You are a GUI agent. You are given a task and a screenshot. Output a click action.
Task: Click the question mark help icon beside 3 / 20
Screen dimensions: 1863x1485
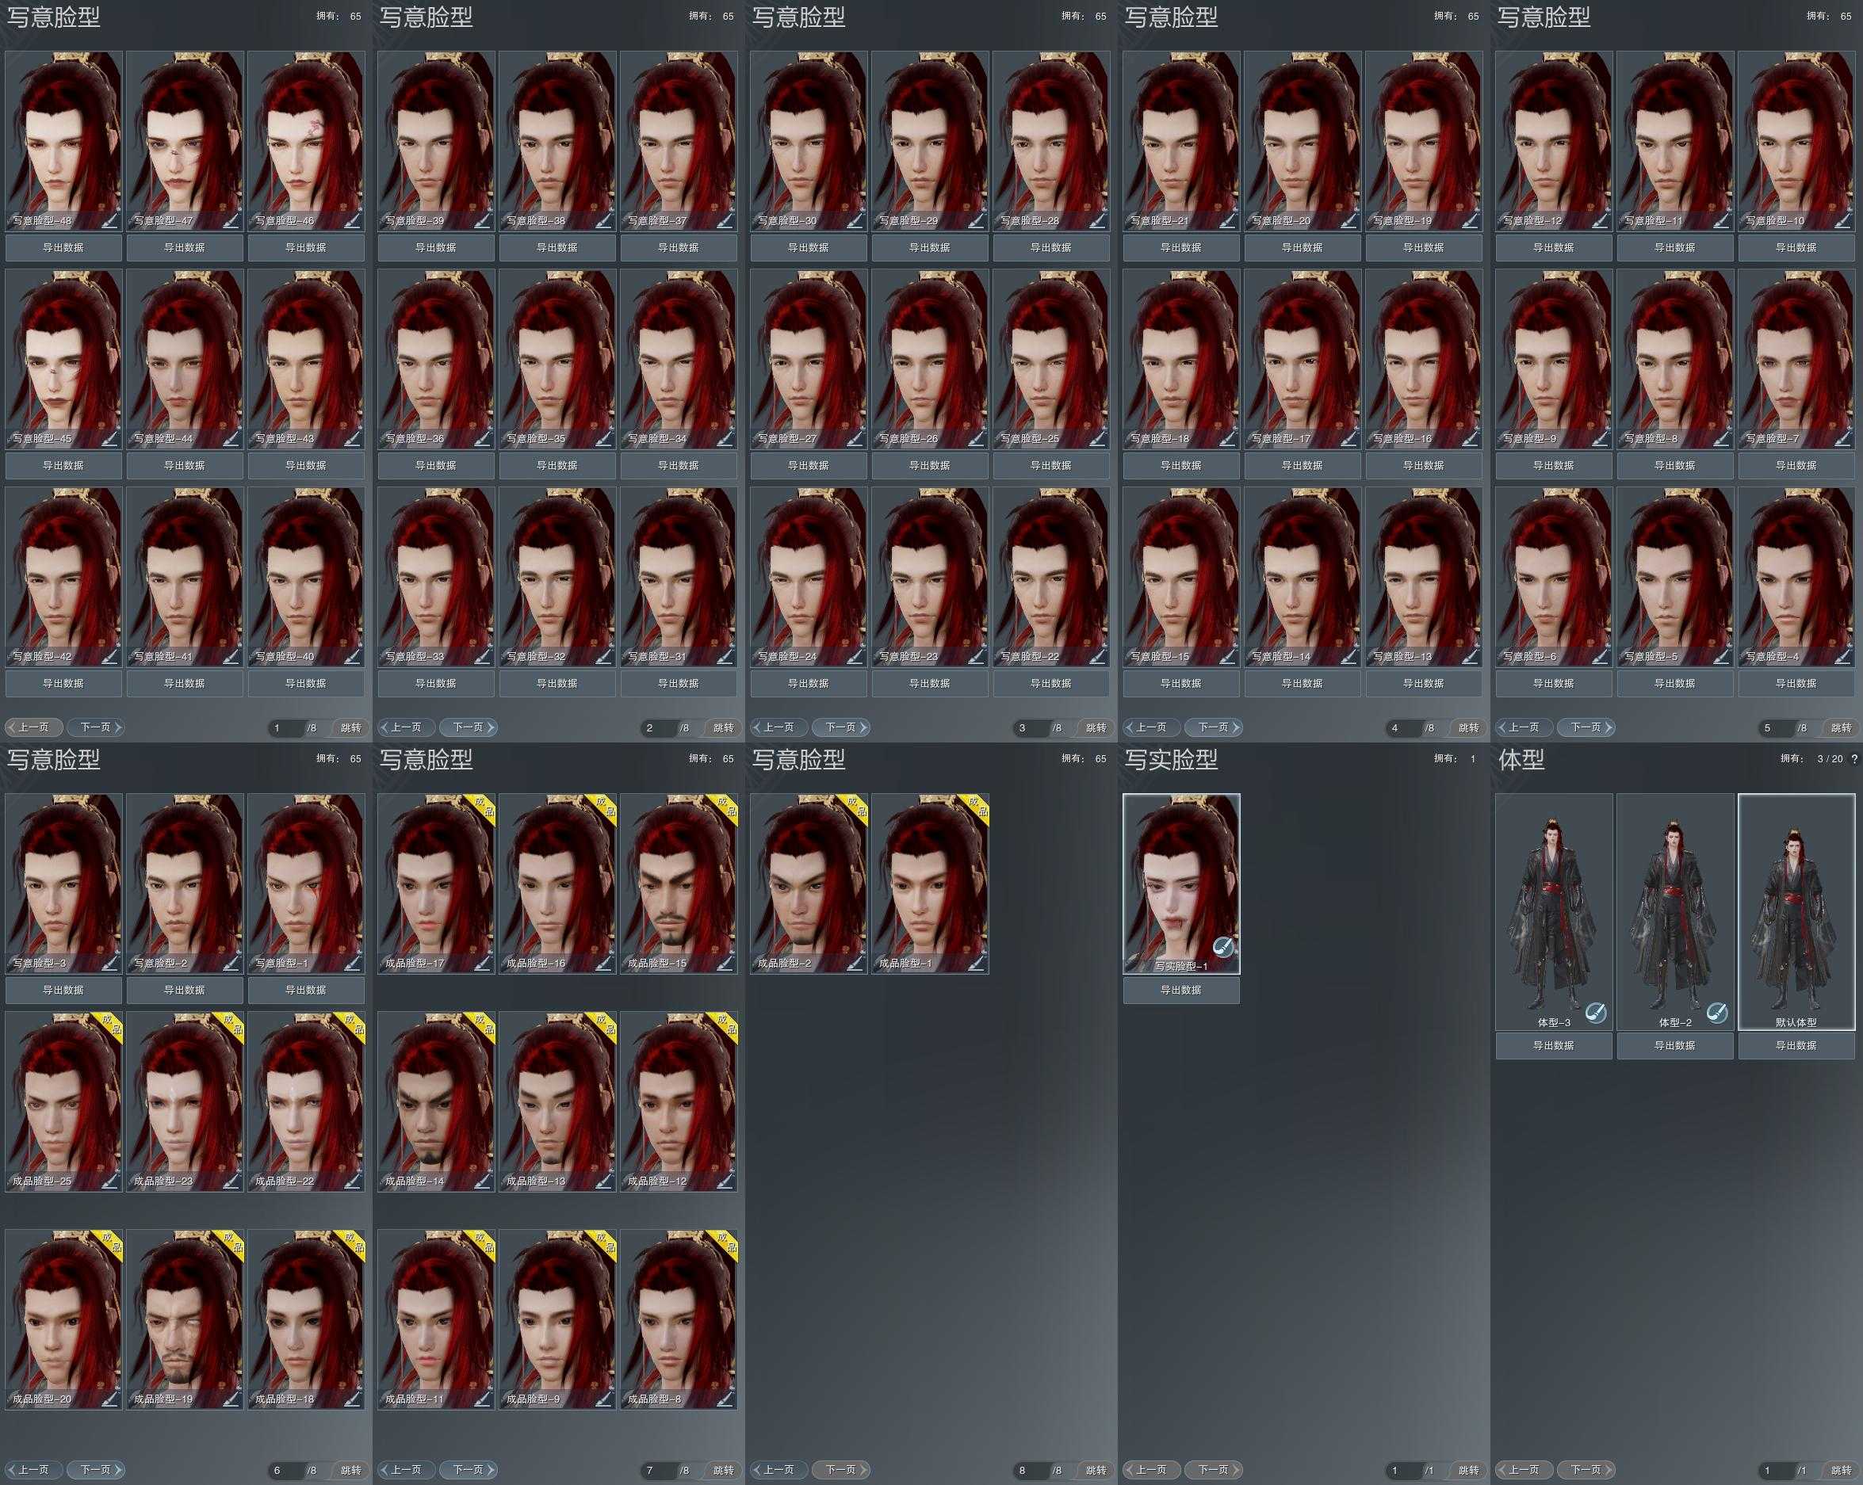click(x=1853, y=758)
